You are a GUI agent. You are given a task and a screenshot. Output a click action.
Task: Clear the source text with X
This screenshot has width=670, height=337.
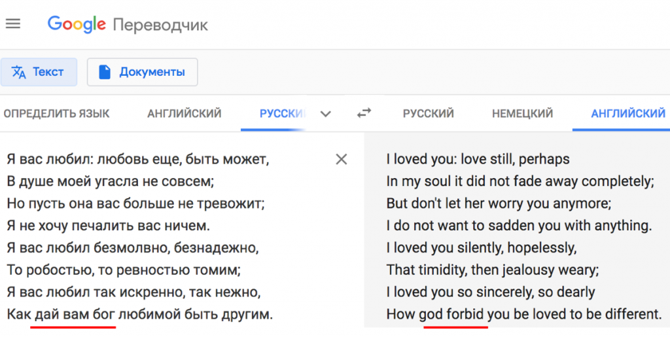[342, 159]
